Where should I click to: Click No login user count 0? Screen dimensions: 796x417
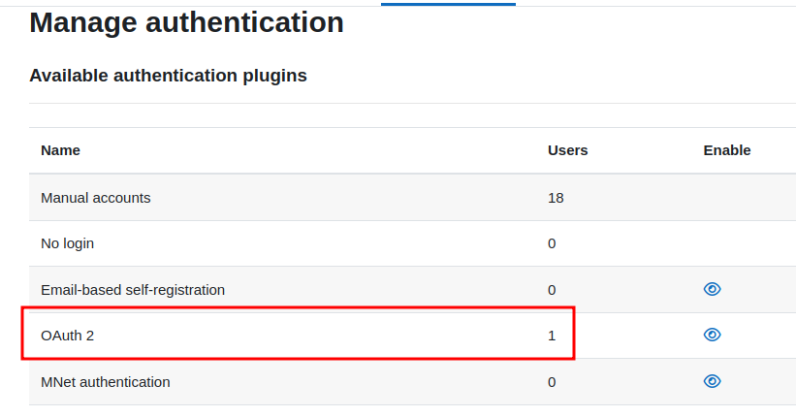(x=552, y=243)
